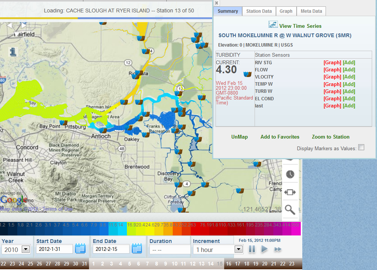Open the Start Date calendar picker
The width and height of the screenshot is (377, 270).
tap(80, 248)
